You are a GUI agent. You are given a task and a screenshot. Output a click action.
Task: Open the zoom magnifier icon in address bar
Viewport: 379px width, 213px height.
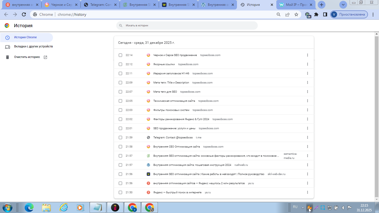[279, 14]
